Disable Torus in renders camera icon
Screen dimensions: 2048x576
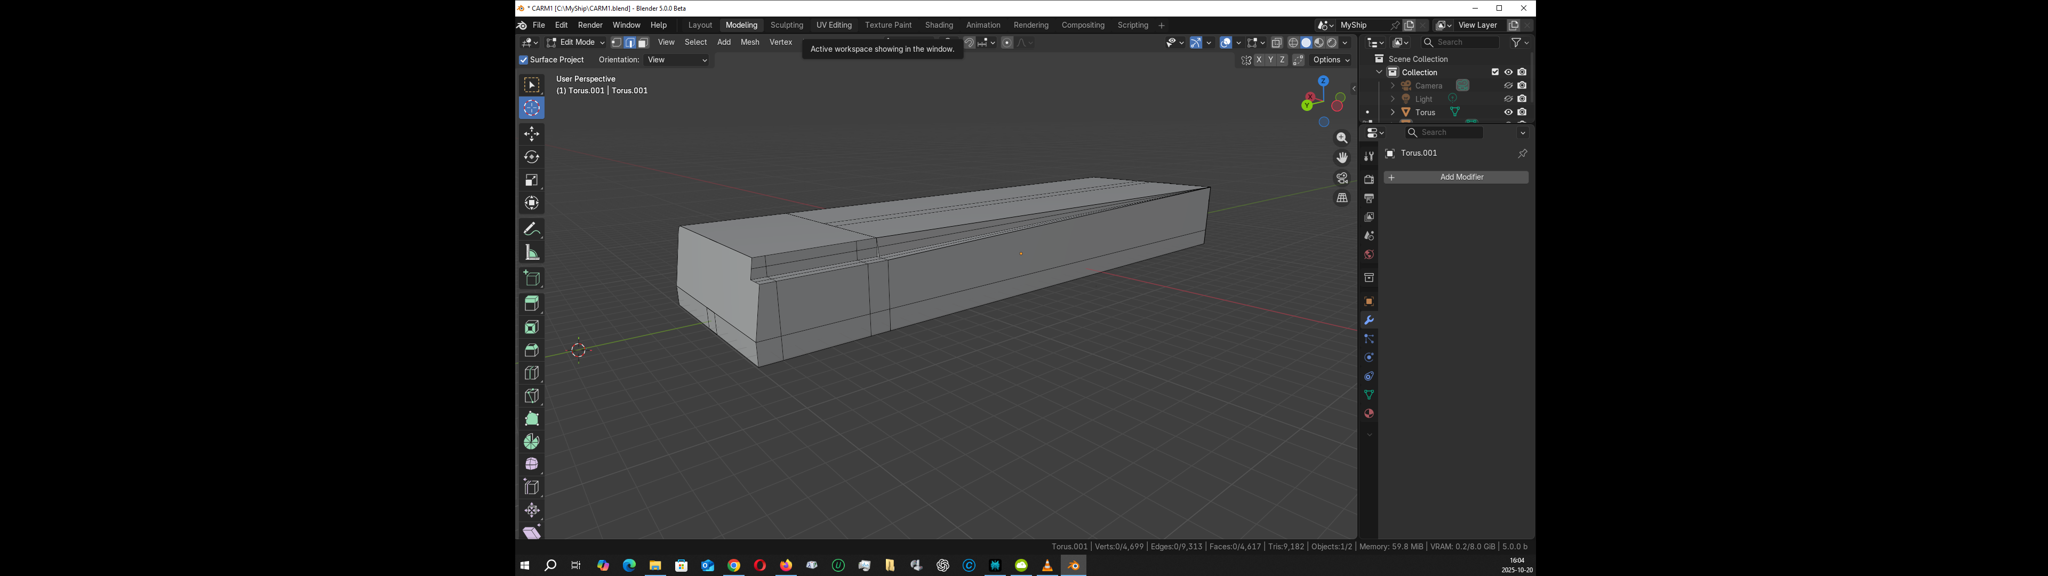tap(1522, 112)
